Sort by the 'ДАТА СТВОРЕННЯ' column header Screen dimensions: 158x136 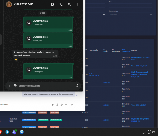click(126, 50)
